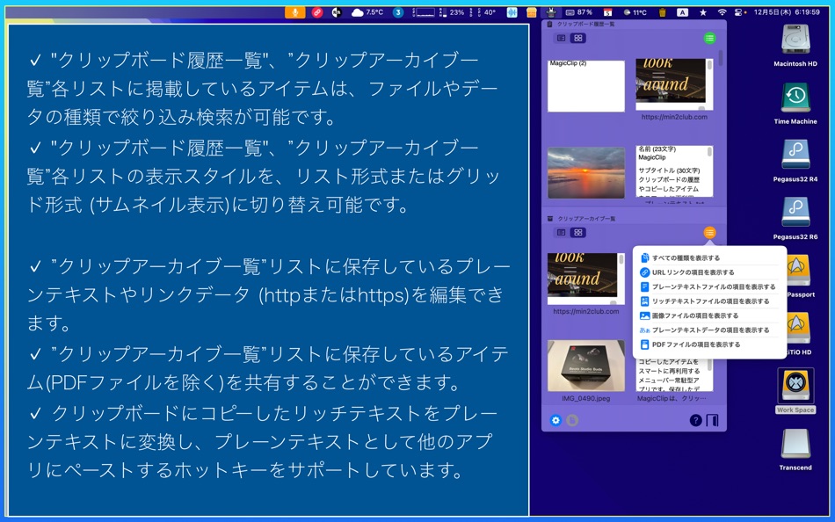Select the Time Machine desktop drive
The width and height of the screenshot is (835, 522).
coord(795,103)
